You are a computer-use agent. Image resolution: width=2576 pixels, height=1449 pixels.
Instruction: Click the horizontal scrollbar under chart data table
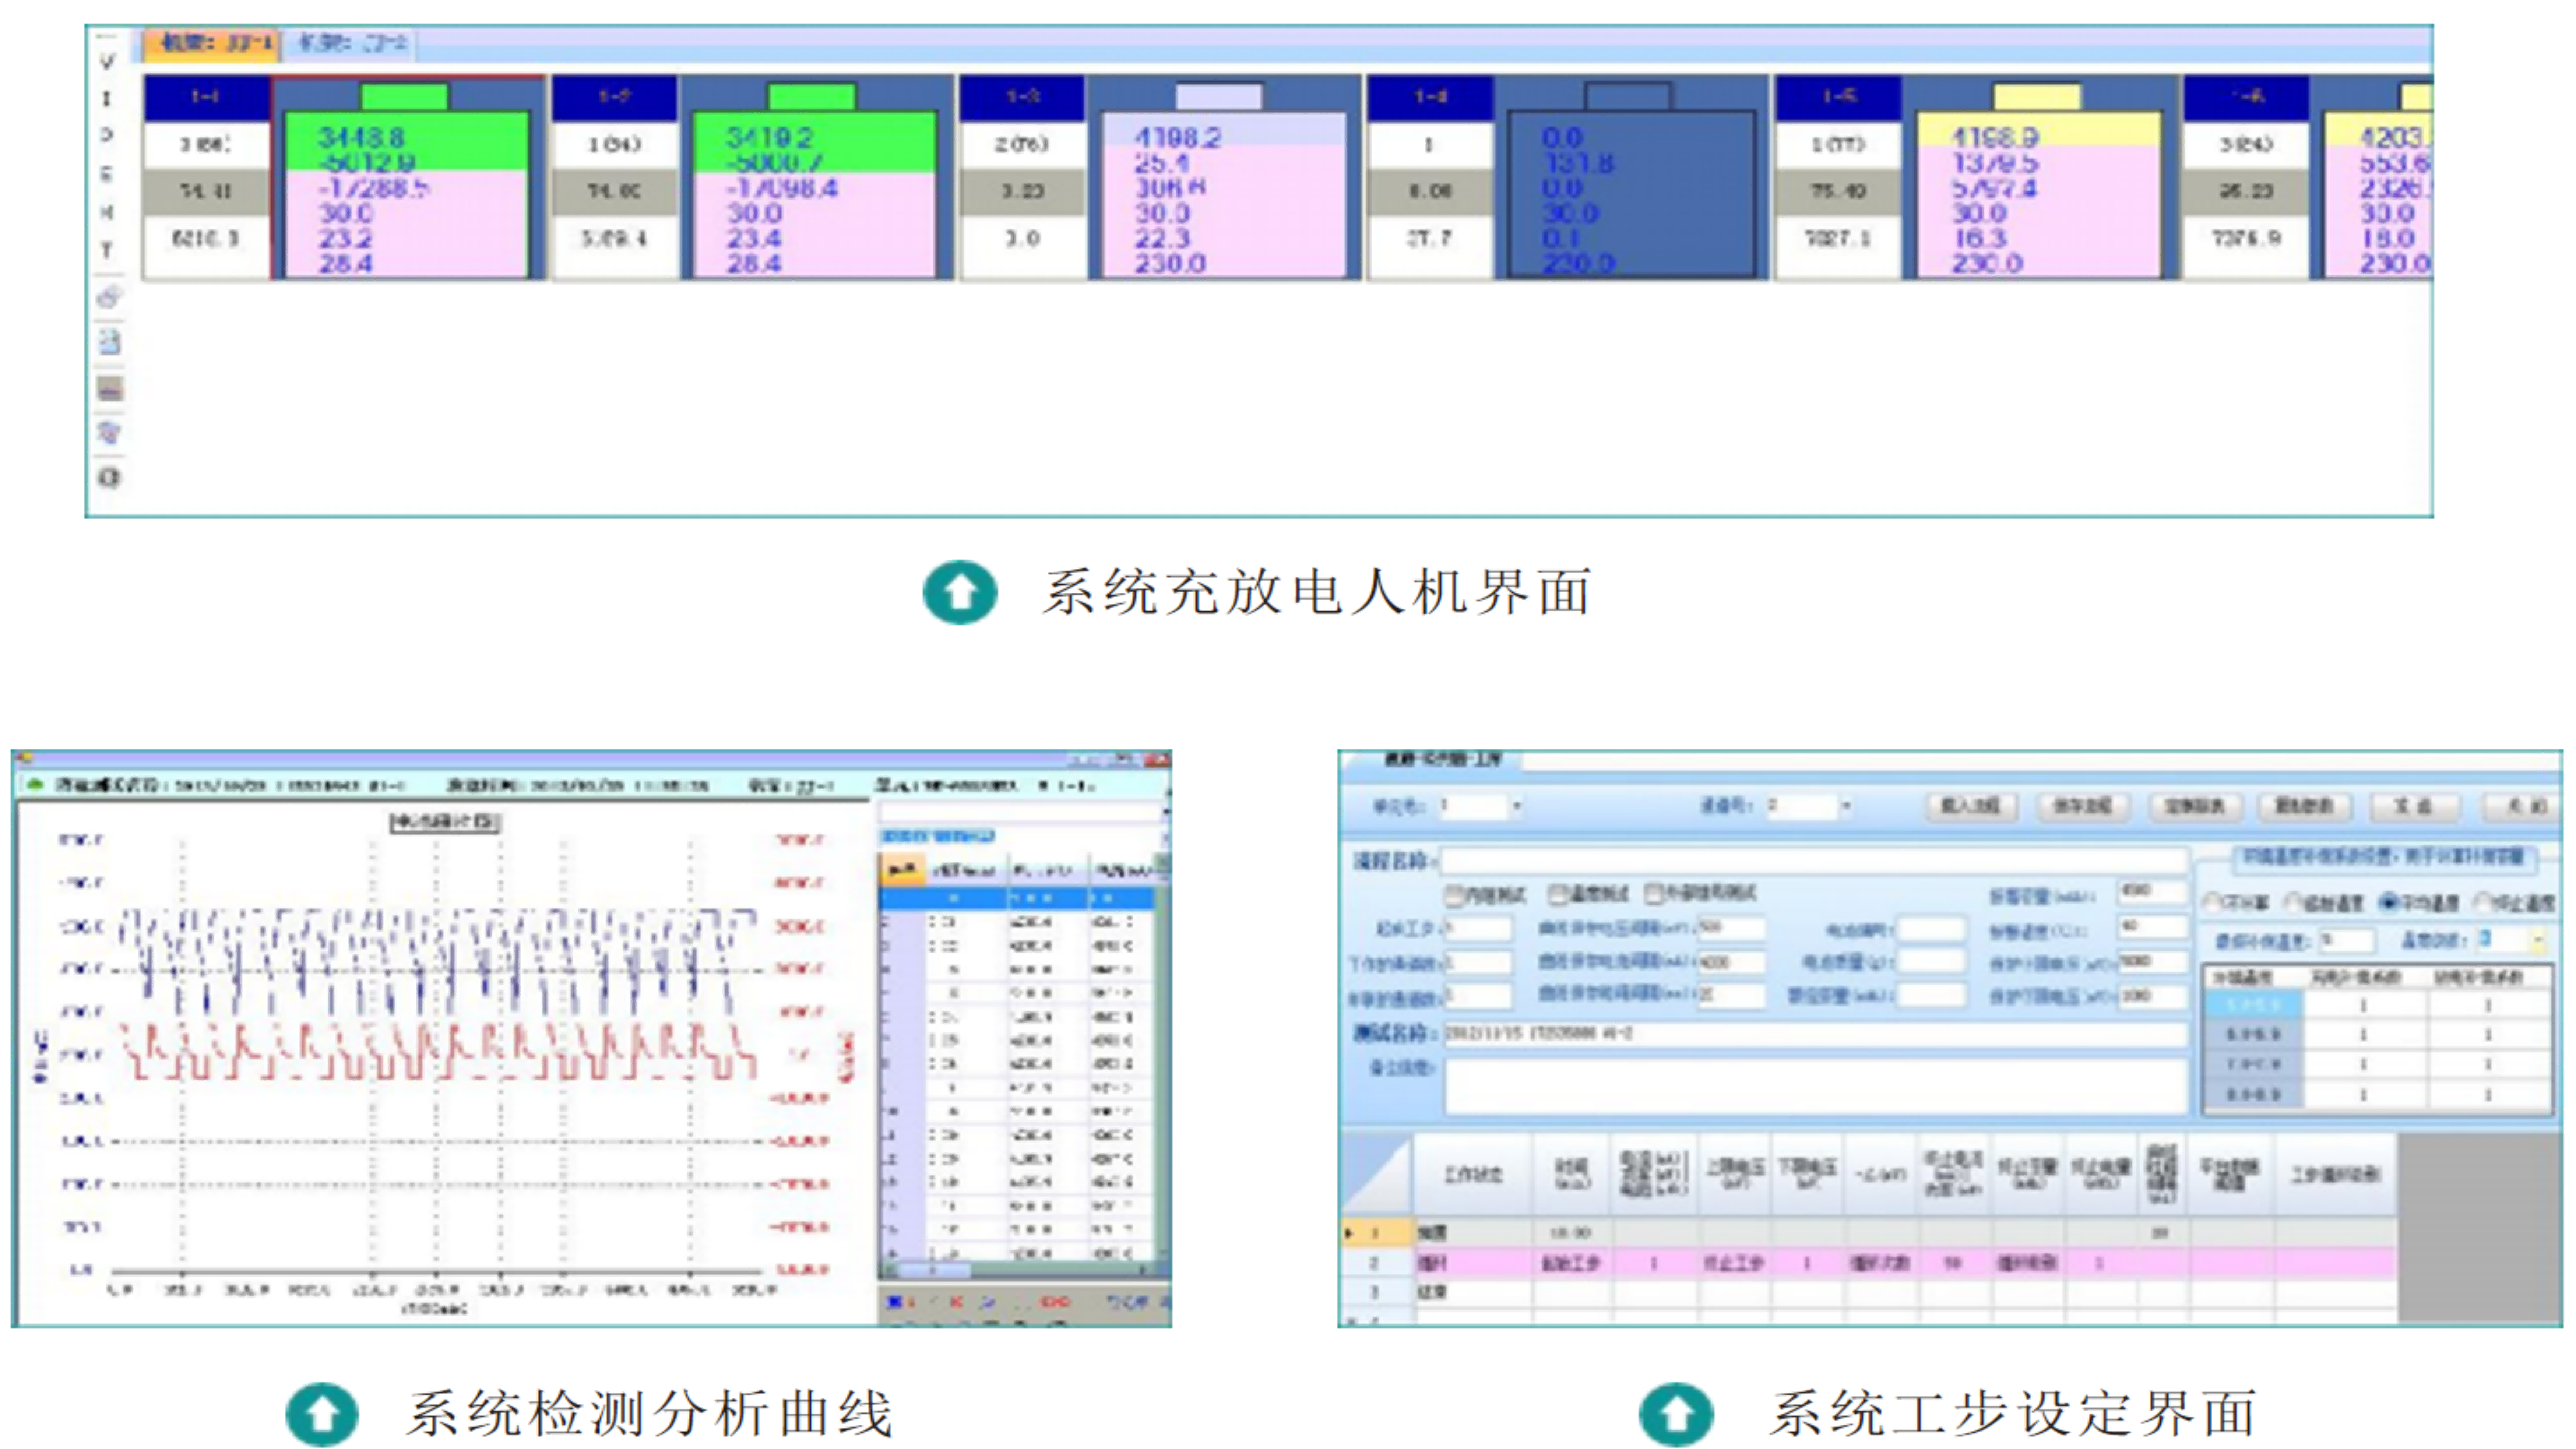(x=1018, y=1271)
